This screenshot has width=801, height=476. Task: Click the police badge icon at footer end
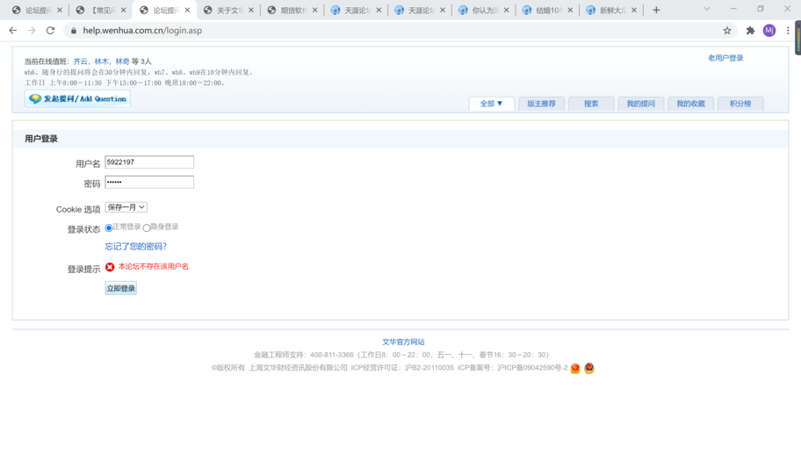click(589, 368)
